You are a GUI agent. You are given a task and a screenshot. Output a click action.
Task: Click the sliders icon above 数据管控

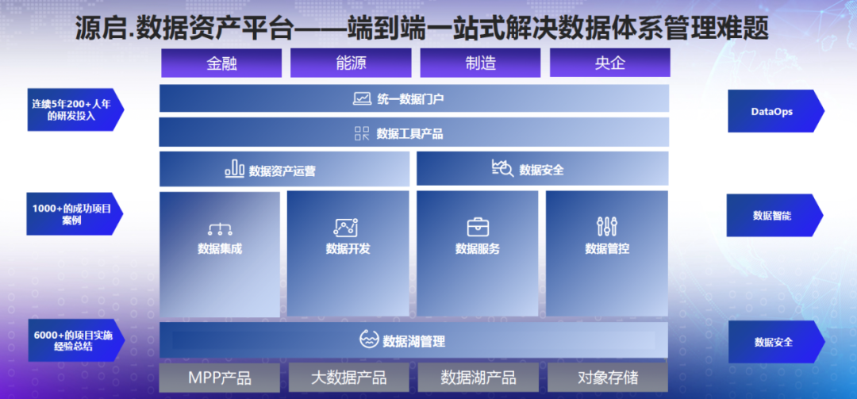[x=607, y=226]
